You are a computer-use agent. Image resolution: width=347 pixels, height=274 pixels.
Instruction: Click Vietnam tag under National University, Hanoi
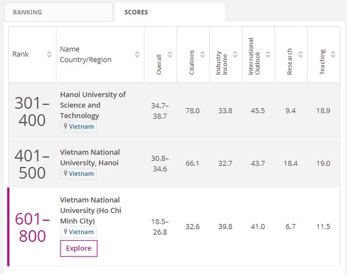point(79,174)
